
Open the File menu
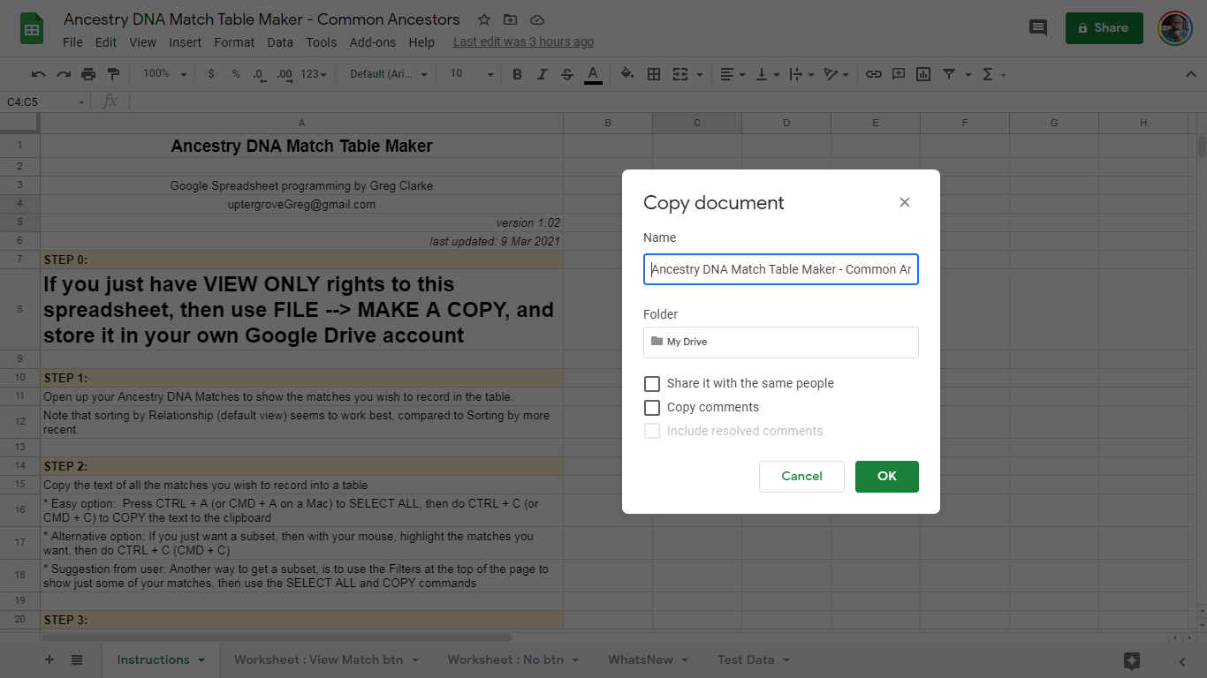72,42
